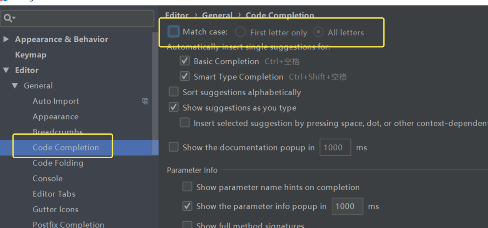
Task: Click the documentation popup delay field
Action: [x=335, y=147]
